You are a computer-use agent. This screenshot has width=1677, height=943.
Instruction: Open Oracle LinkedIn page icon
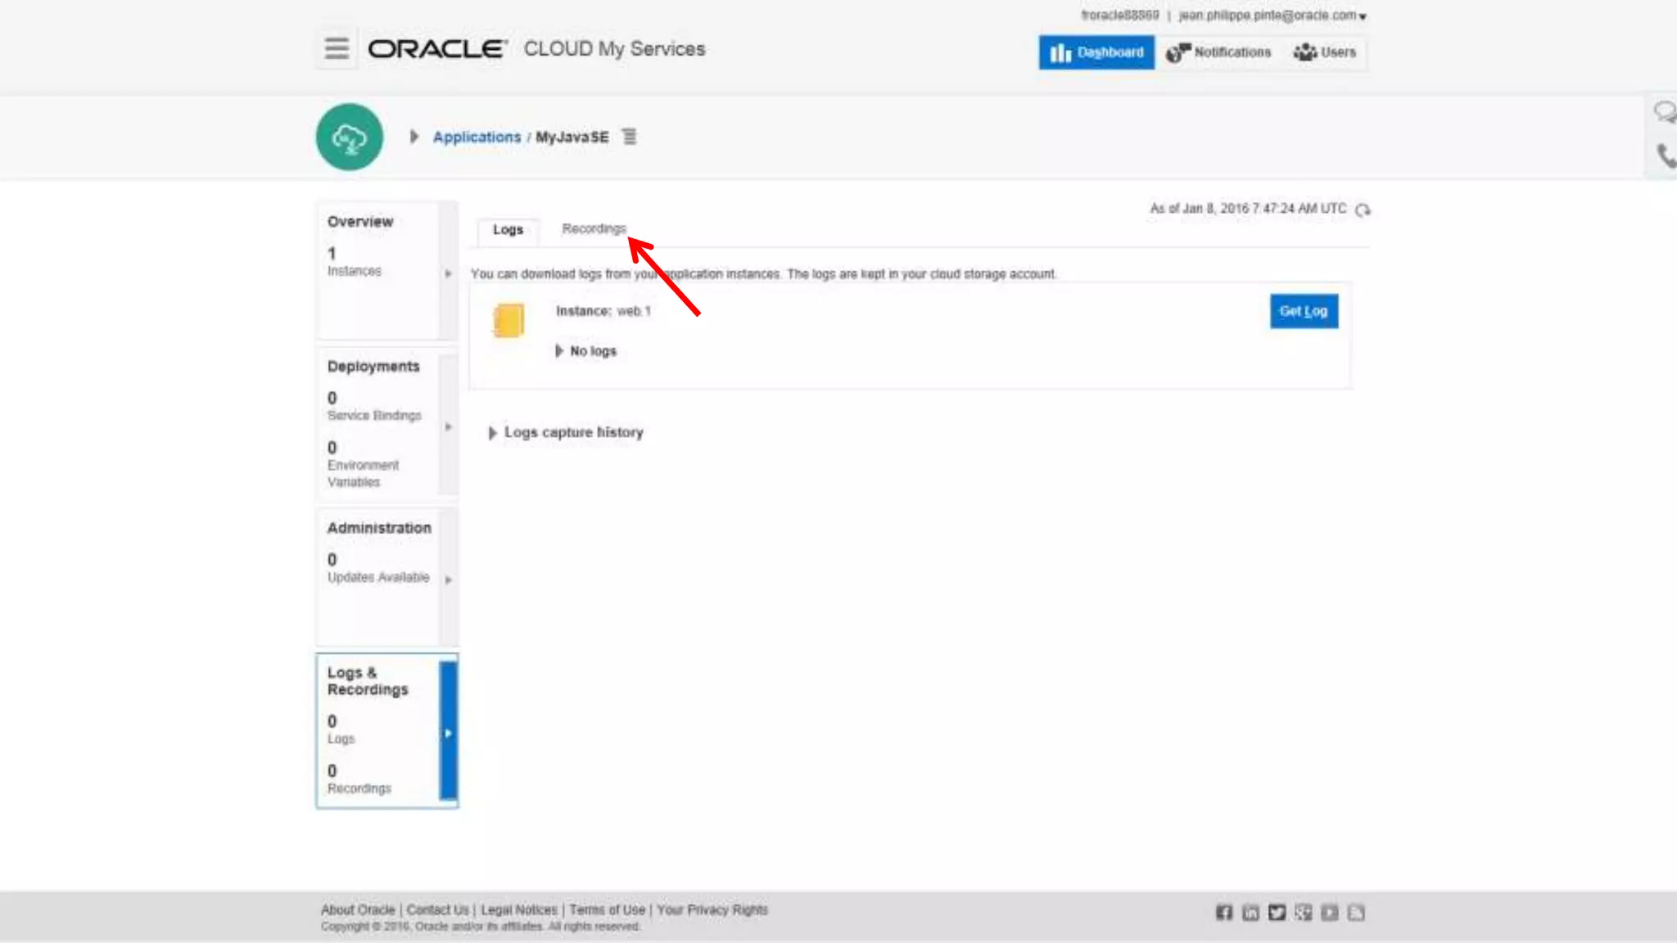(x=1250, y=913)
